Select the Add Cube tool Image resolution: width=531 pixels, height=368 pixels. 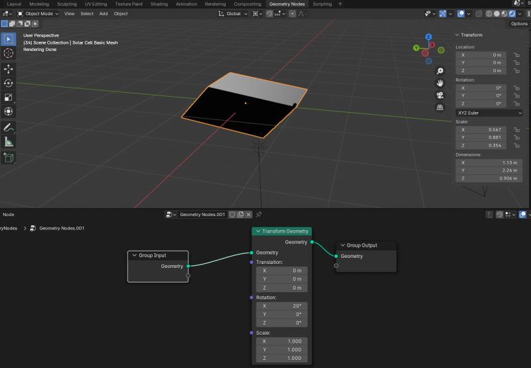tap(9, 158)
